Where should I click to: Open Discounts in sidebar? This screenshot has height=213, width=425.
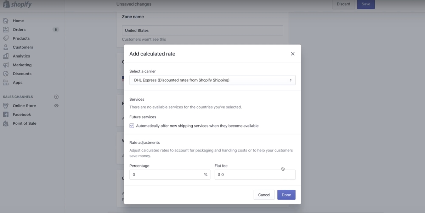(22, 74)
